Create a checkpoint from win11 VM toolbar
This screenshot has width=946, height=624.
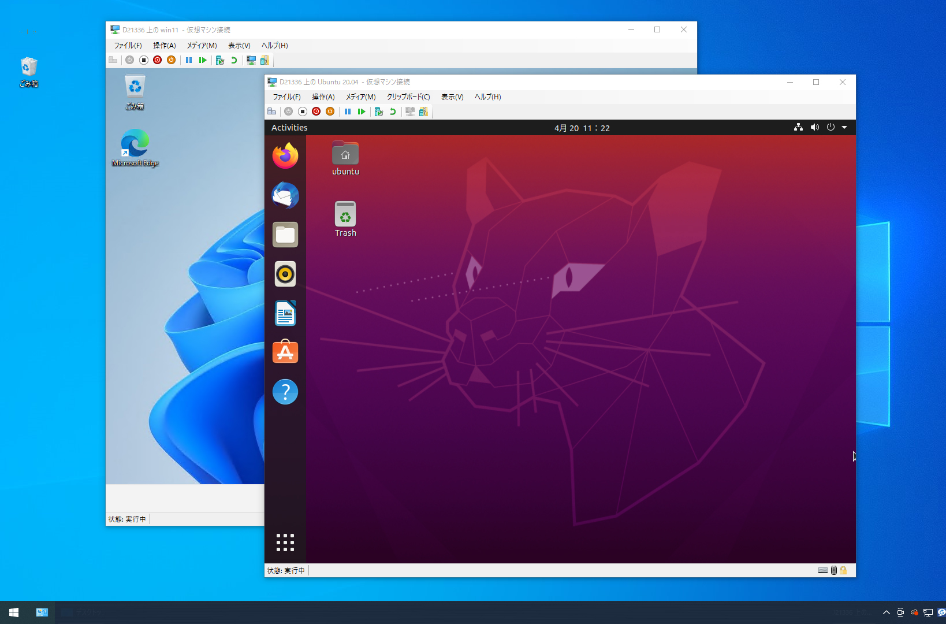point(220,60)
